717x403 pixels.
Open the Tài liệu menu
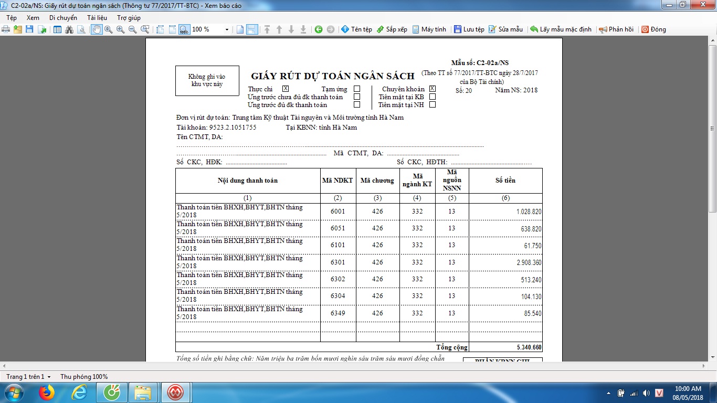pos(97,17)
